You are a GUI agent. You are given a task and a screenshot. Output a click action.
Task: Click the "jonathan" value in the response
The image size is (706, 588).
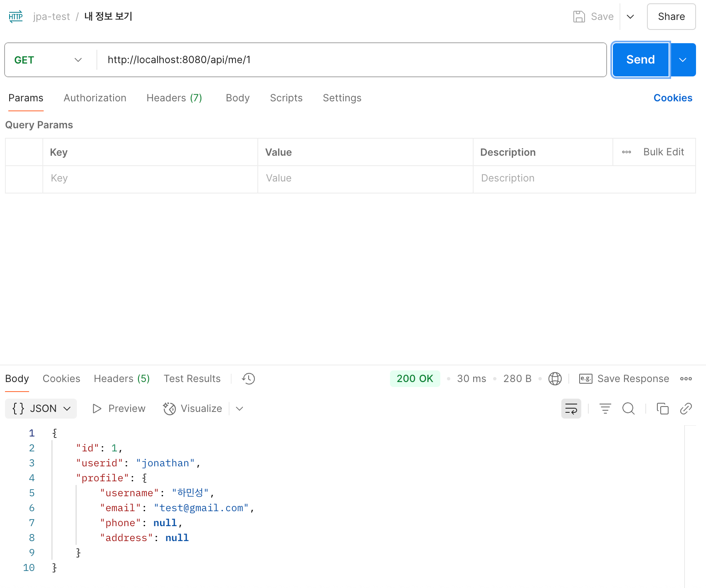[165, 463]
